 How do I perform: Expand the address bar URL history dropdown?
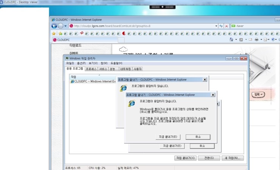[x=216, y=26]
